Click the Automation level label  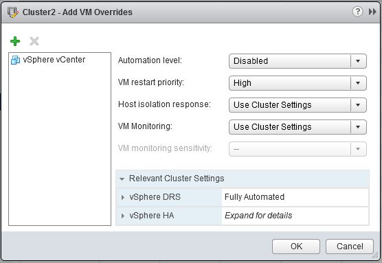coord(150,60)
